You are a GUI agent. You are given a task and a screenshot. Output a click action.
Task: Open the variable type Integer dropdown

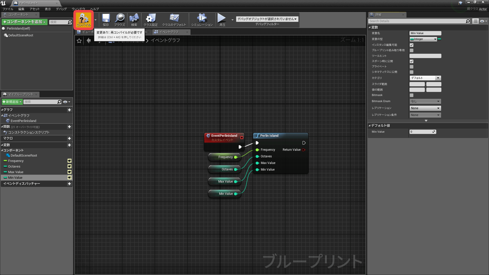pyautogui.click(x=423, y=39)
